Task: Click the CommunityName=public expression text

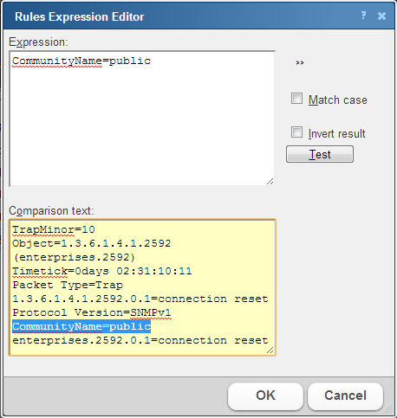Action: 81,61
